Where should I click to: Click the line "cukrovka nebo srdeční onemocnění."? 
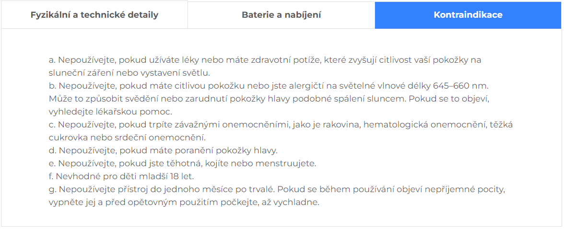pyautogui.click(x=127, y=138)
